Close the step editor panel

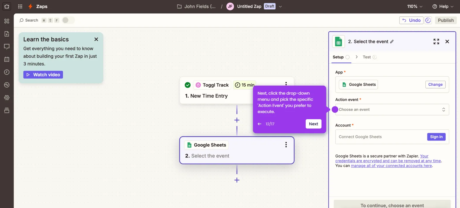[447, 41]
